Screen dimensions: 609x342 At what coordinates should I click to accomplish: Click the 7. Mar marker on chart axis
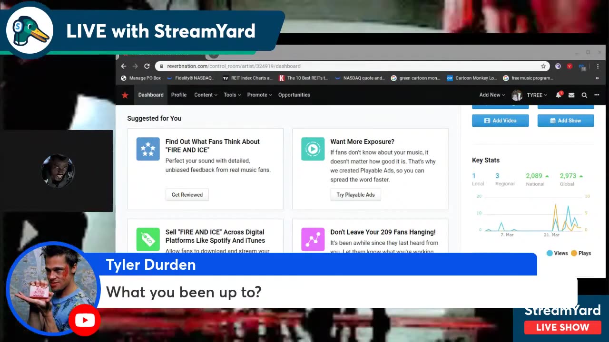click(507, 235)
